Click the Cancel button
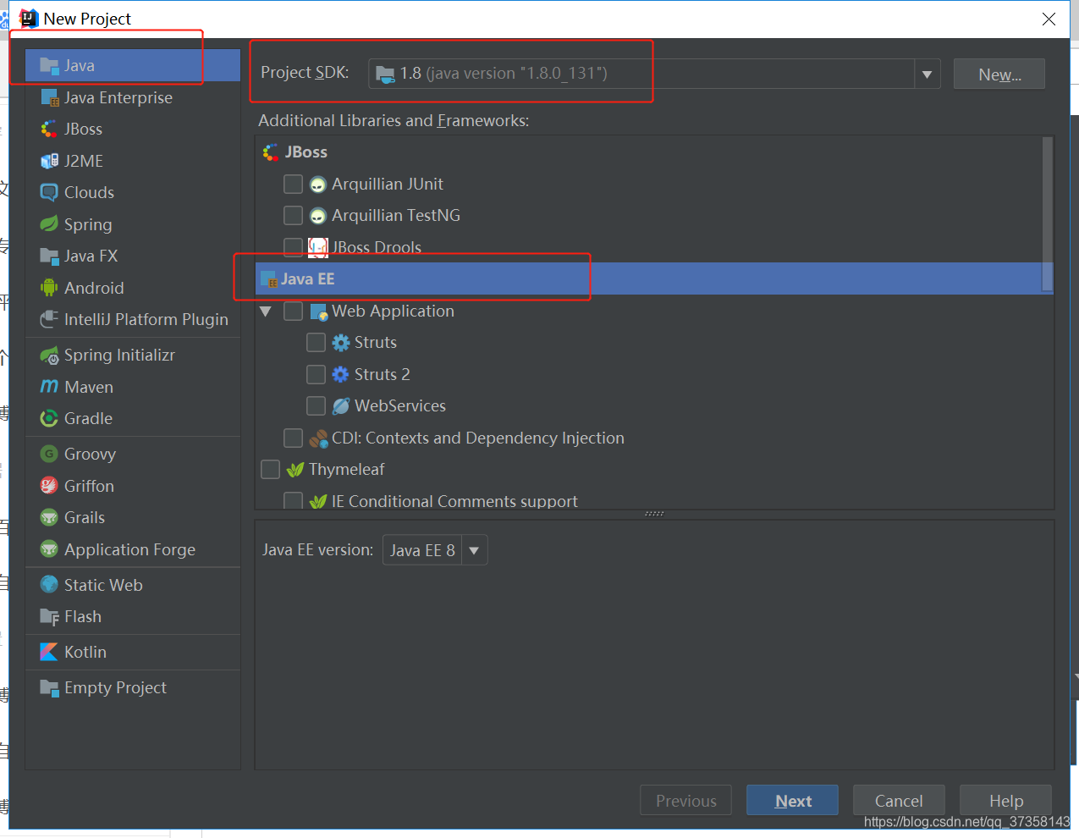1079x838 pixels. point(899,800)
